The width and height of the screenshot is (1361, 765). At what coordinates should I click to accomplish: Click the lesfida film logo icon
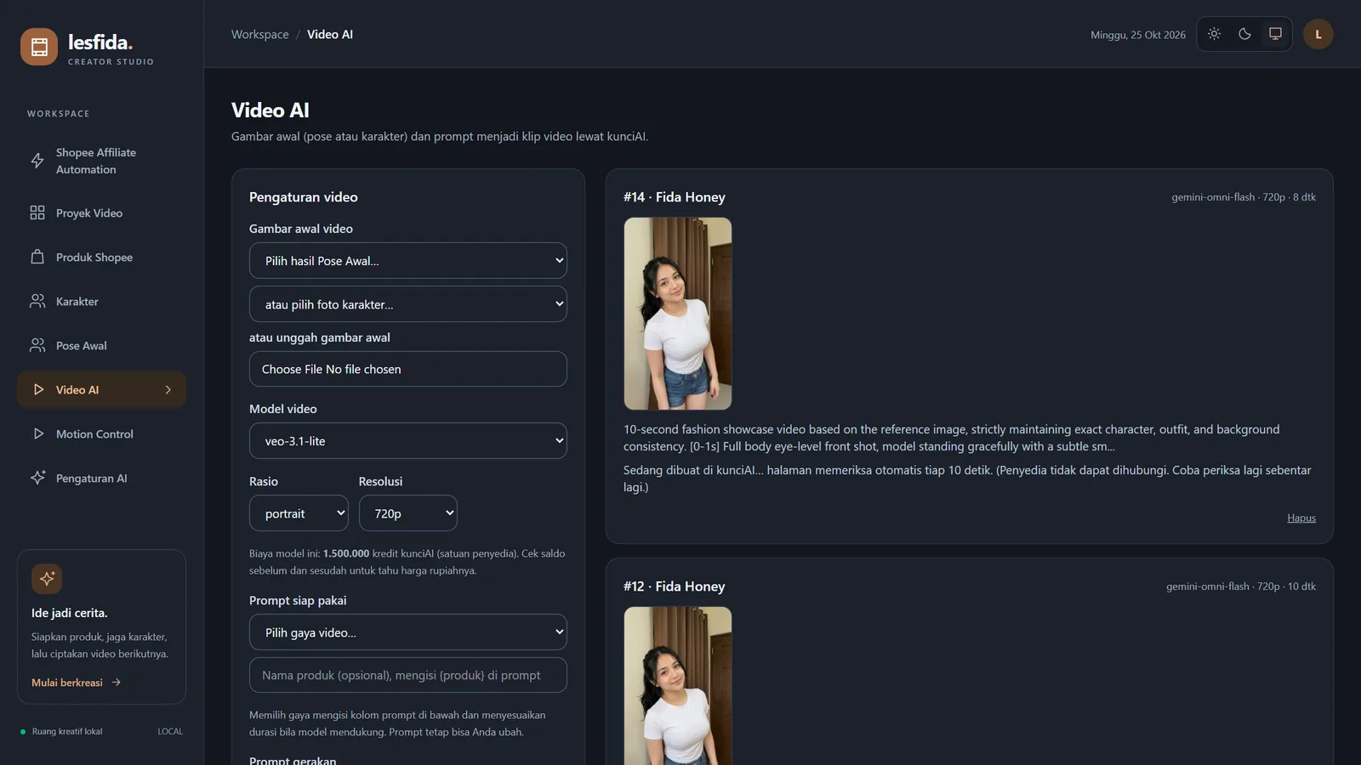(x=39, y=47)
